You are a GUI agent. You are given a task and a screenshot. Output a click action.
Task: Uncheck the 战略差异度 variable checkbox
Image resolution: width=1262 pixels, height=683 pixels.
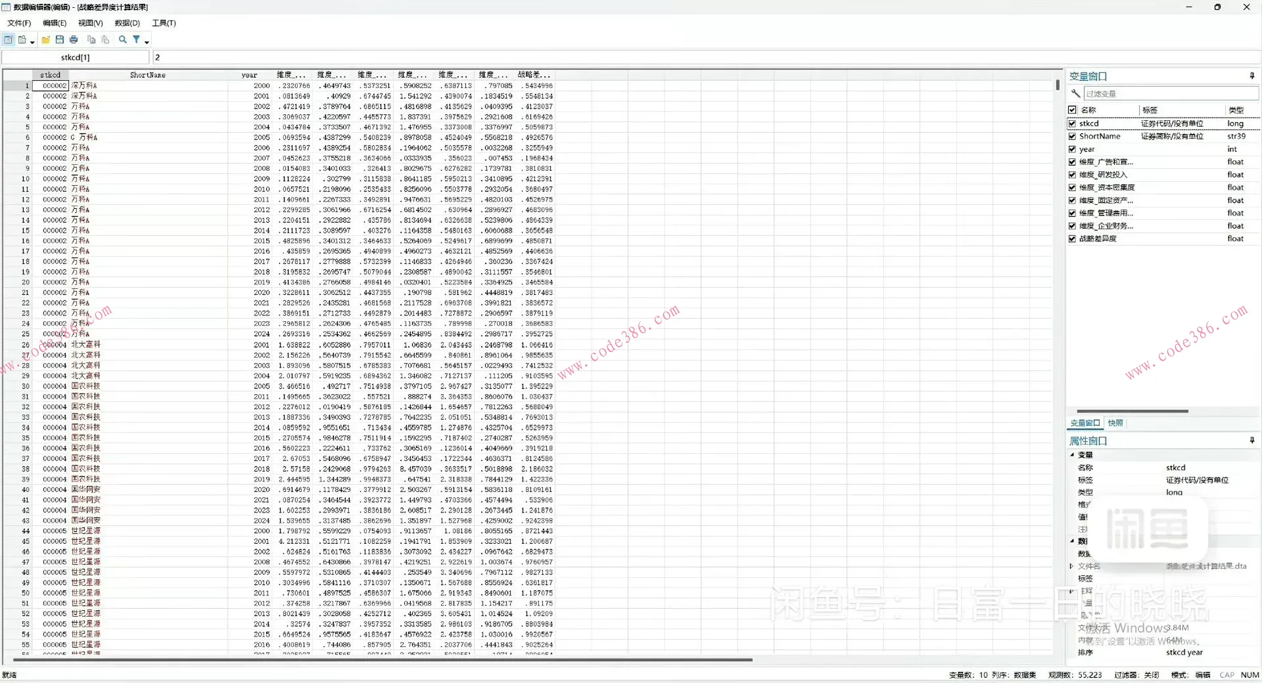coord(1073,238)
